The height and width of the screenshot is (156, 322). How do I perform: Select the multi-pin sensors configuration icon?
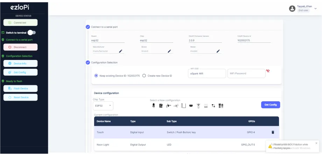tap(221, 106)
